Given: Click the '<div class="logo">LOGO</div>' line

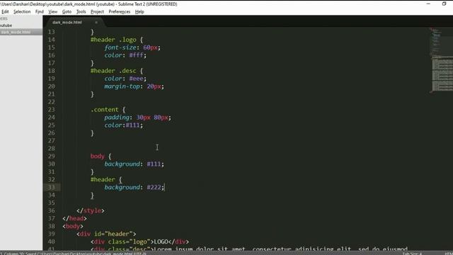Looking at the screenshot, I should [x=139, y=242].
